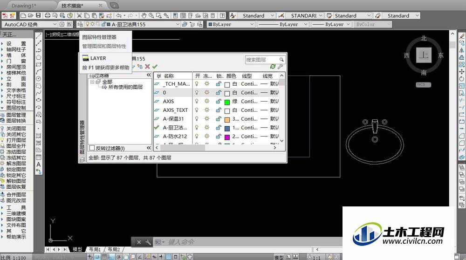
Task: Click the Help question mark icon
Action: [222, 15]
